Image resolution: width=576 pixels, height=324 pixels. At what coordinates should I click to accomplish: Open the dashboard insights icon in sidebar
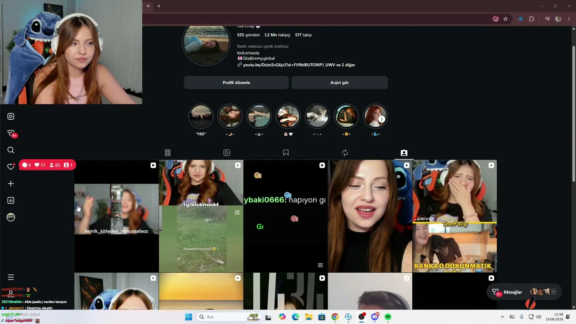click(11, 201)
